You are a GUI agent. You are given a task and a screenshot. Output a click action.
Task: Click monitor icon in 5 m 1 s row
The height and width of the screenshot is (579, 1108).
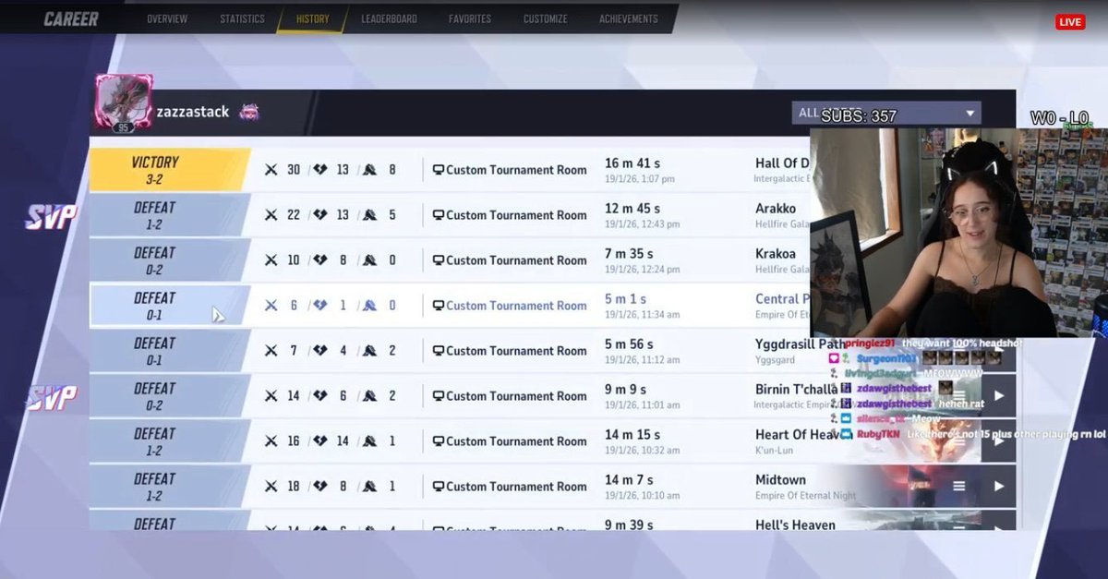pos(439,306)
